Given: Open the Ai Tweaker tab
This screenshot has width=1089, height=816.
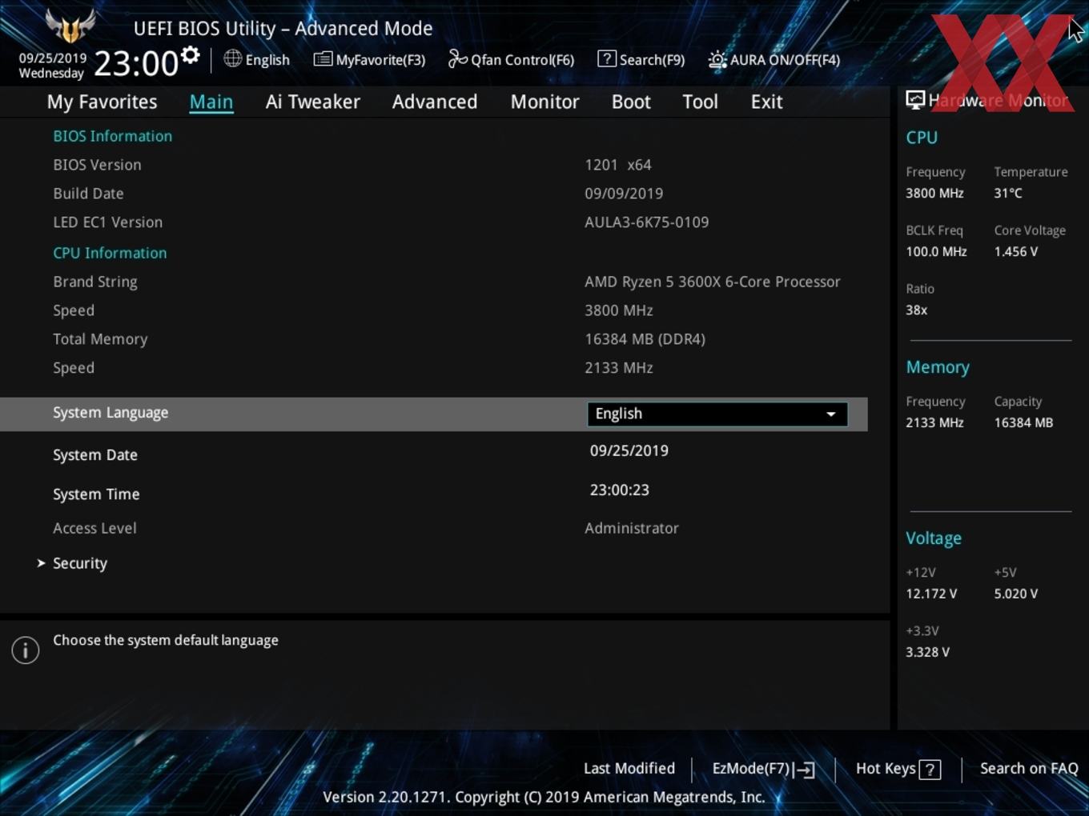Looking at the screenshot, I should (x=313, y=102).
